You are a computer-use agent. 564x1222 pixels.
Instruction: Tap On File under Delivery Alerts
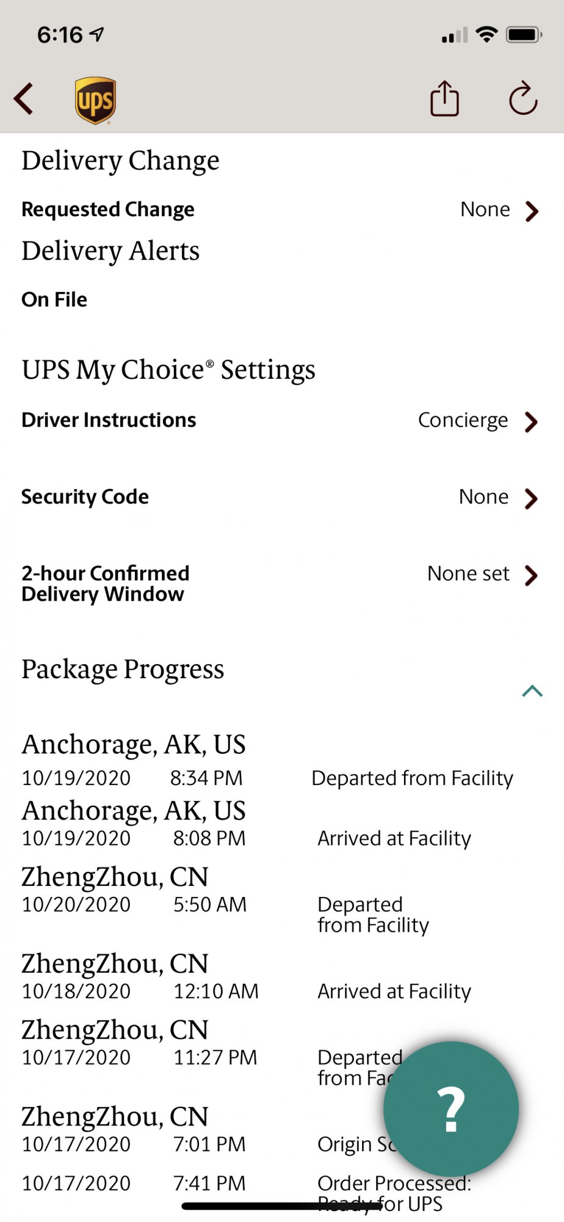[54, 299]
